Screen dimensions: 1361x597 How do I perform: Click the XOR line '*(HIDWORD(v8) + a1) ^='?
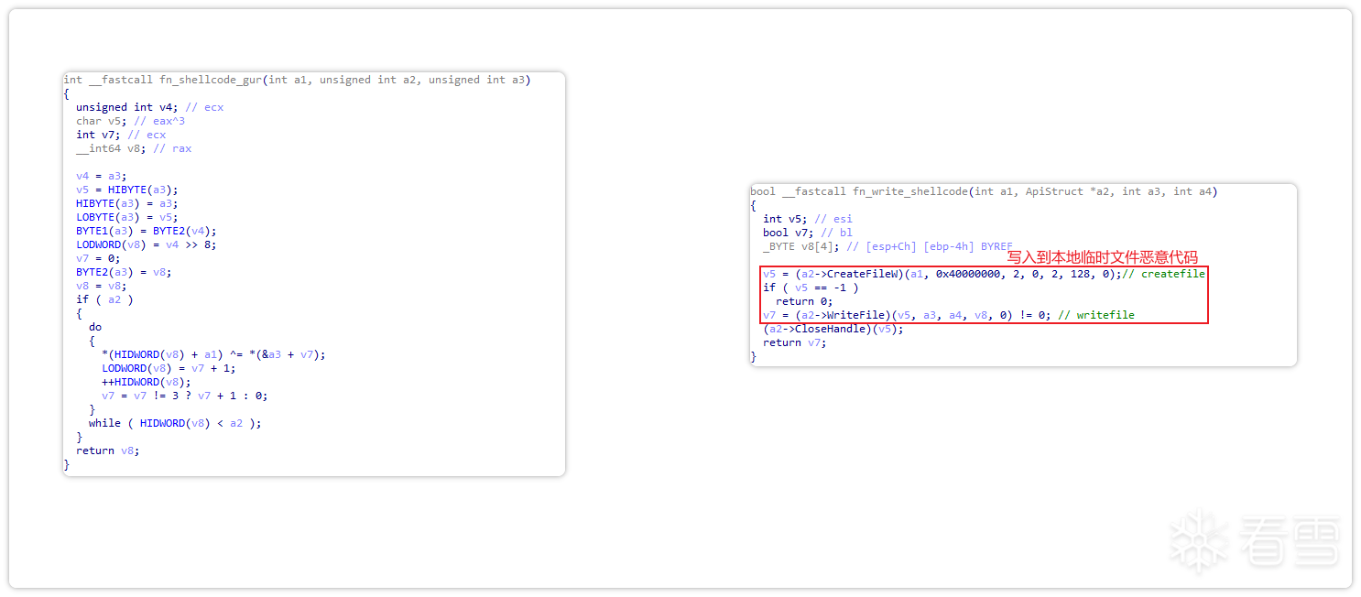[213, 354]
